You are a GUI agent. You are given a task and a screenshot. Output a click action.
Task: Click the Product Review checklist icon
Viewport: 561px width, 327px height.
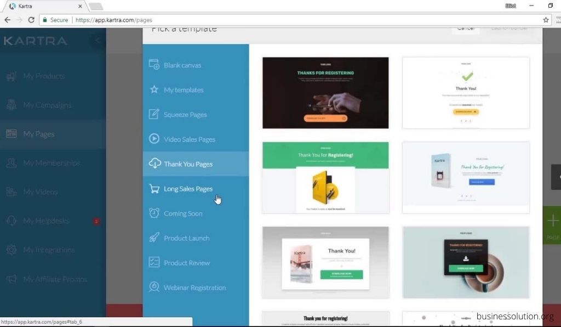154,262
